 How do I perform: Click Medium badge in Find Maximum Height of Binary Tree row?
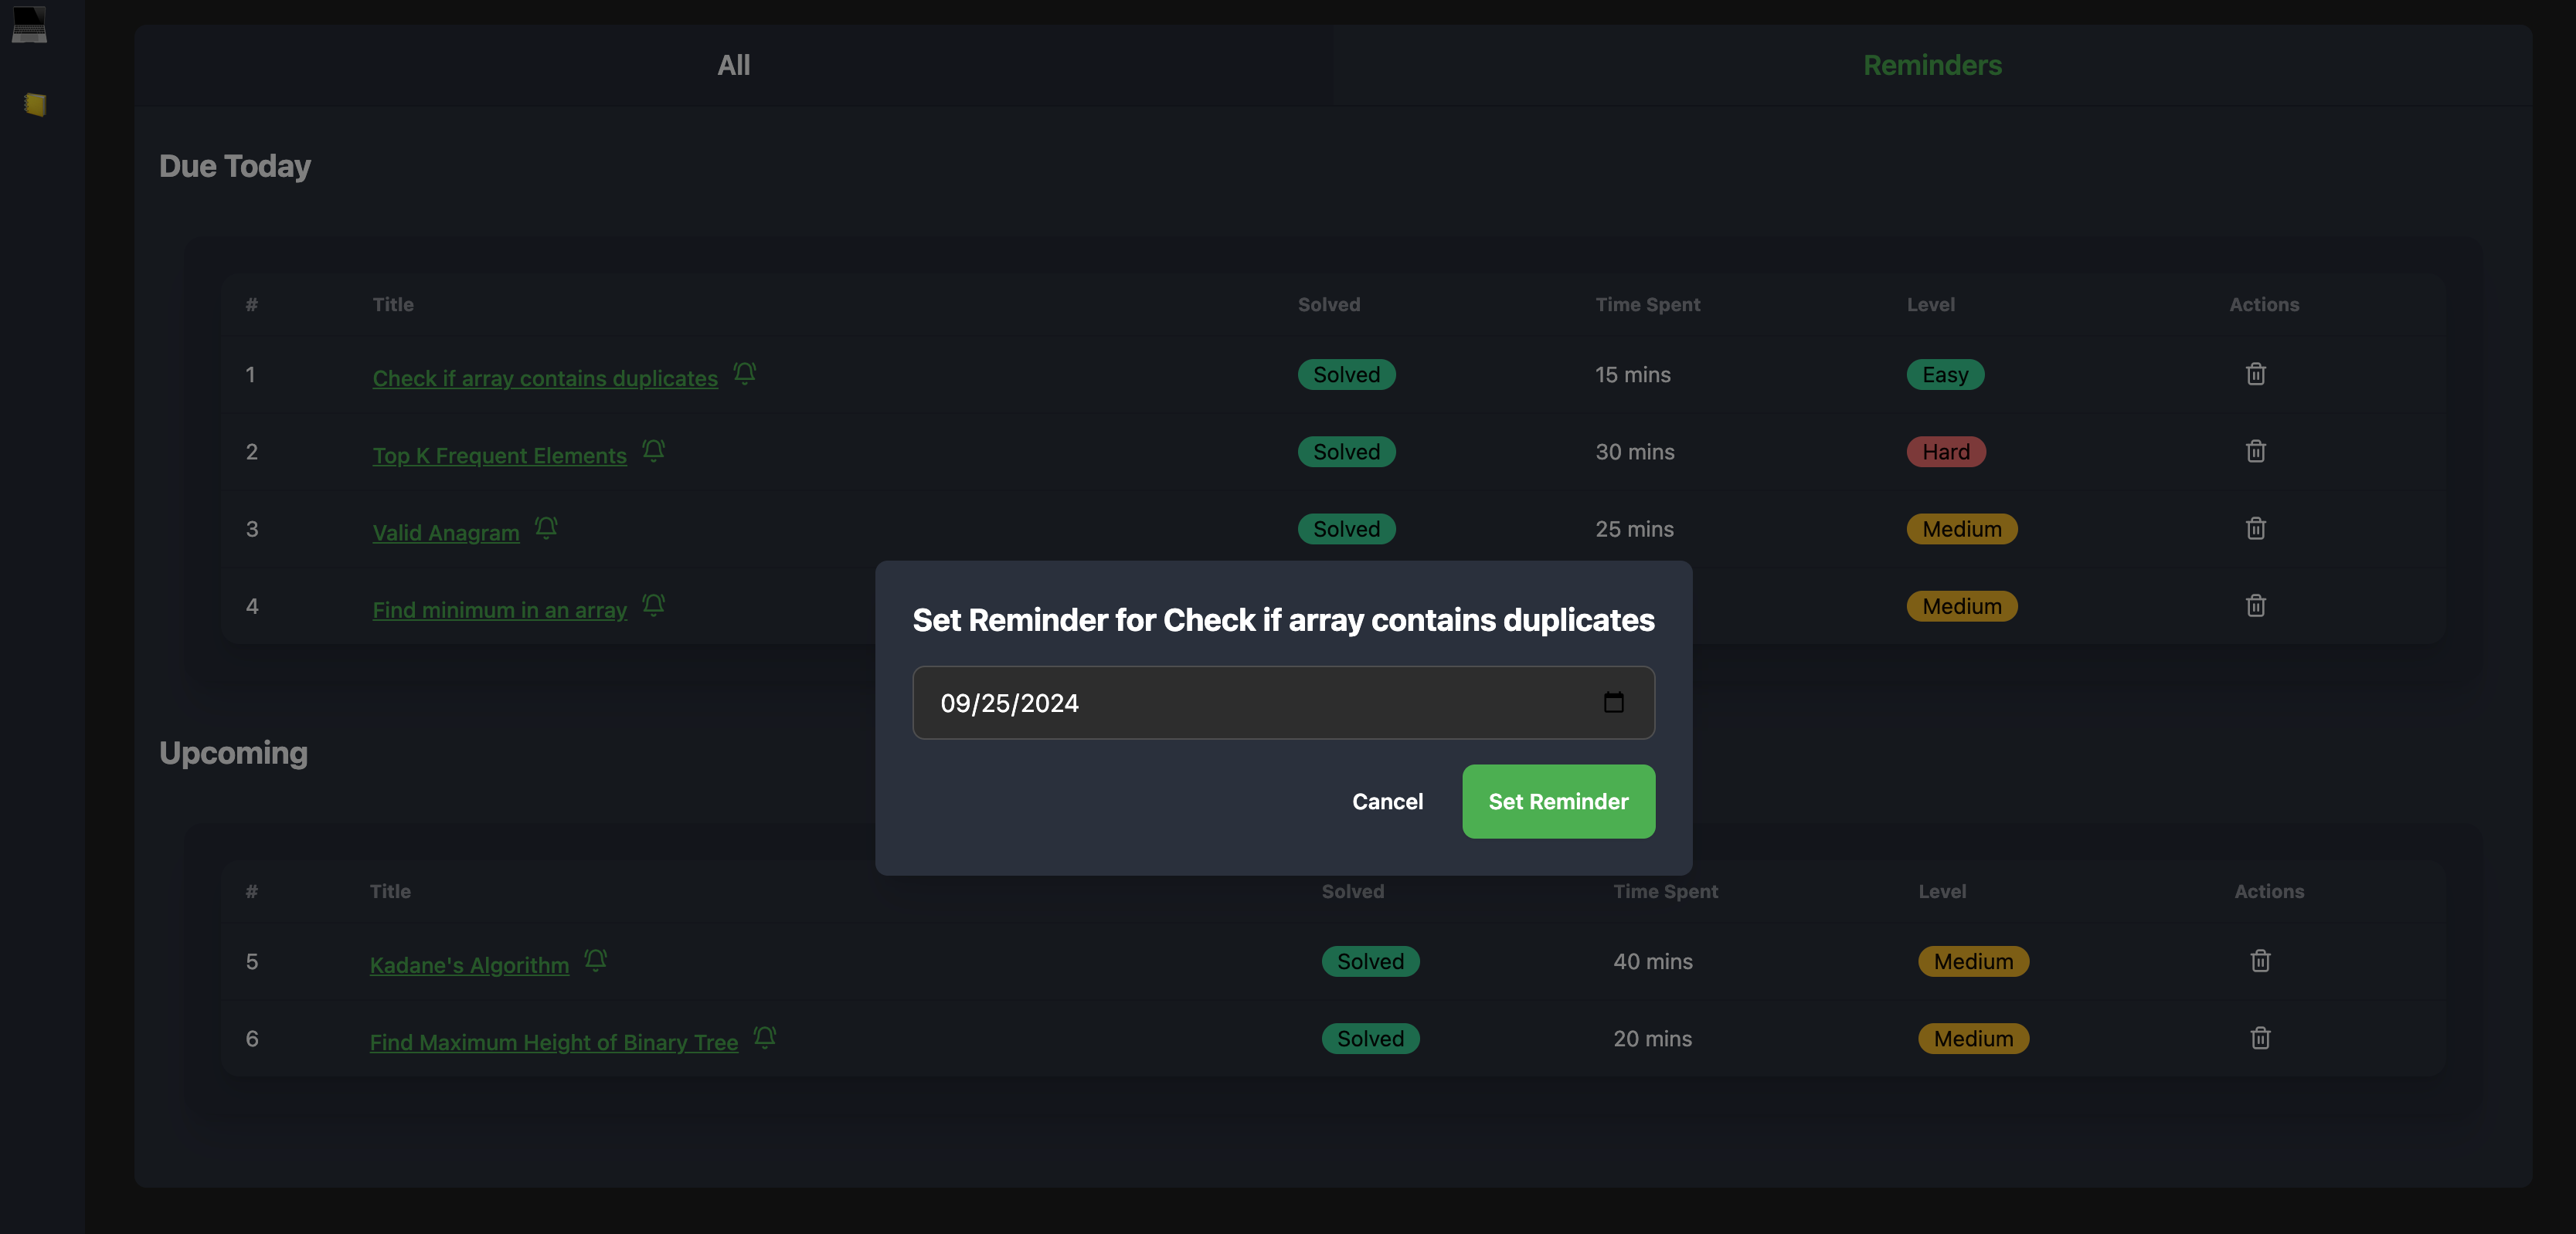coord(1973,1038)
